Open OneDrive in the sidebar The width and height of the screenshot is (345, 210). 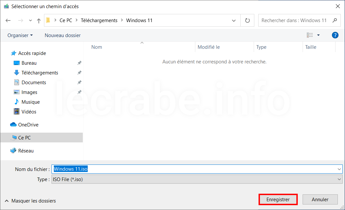28,125
